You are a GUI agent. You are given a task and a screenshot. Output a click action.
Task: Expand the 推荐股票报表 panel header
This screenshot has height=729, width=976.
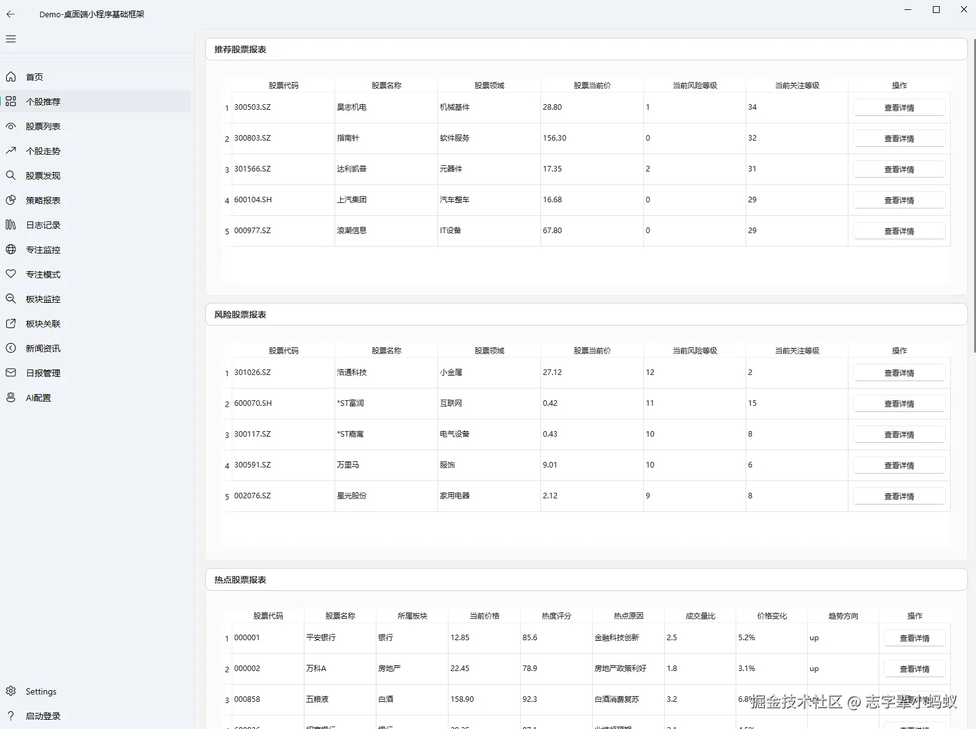(586, 49)
